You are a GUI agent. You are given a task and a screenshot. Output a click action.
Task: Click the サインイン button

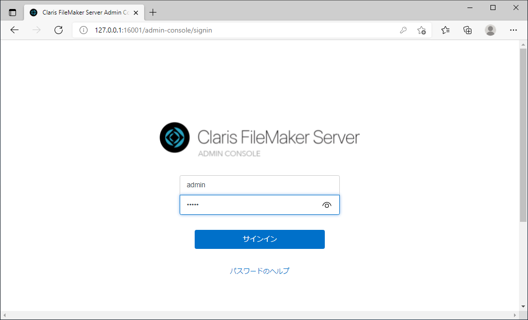point(259,239)
